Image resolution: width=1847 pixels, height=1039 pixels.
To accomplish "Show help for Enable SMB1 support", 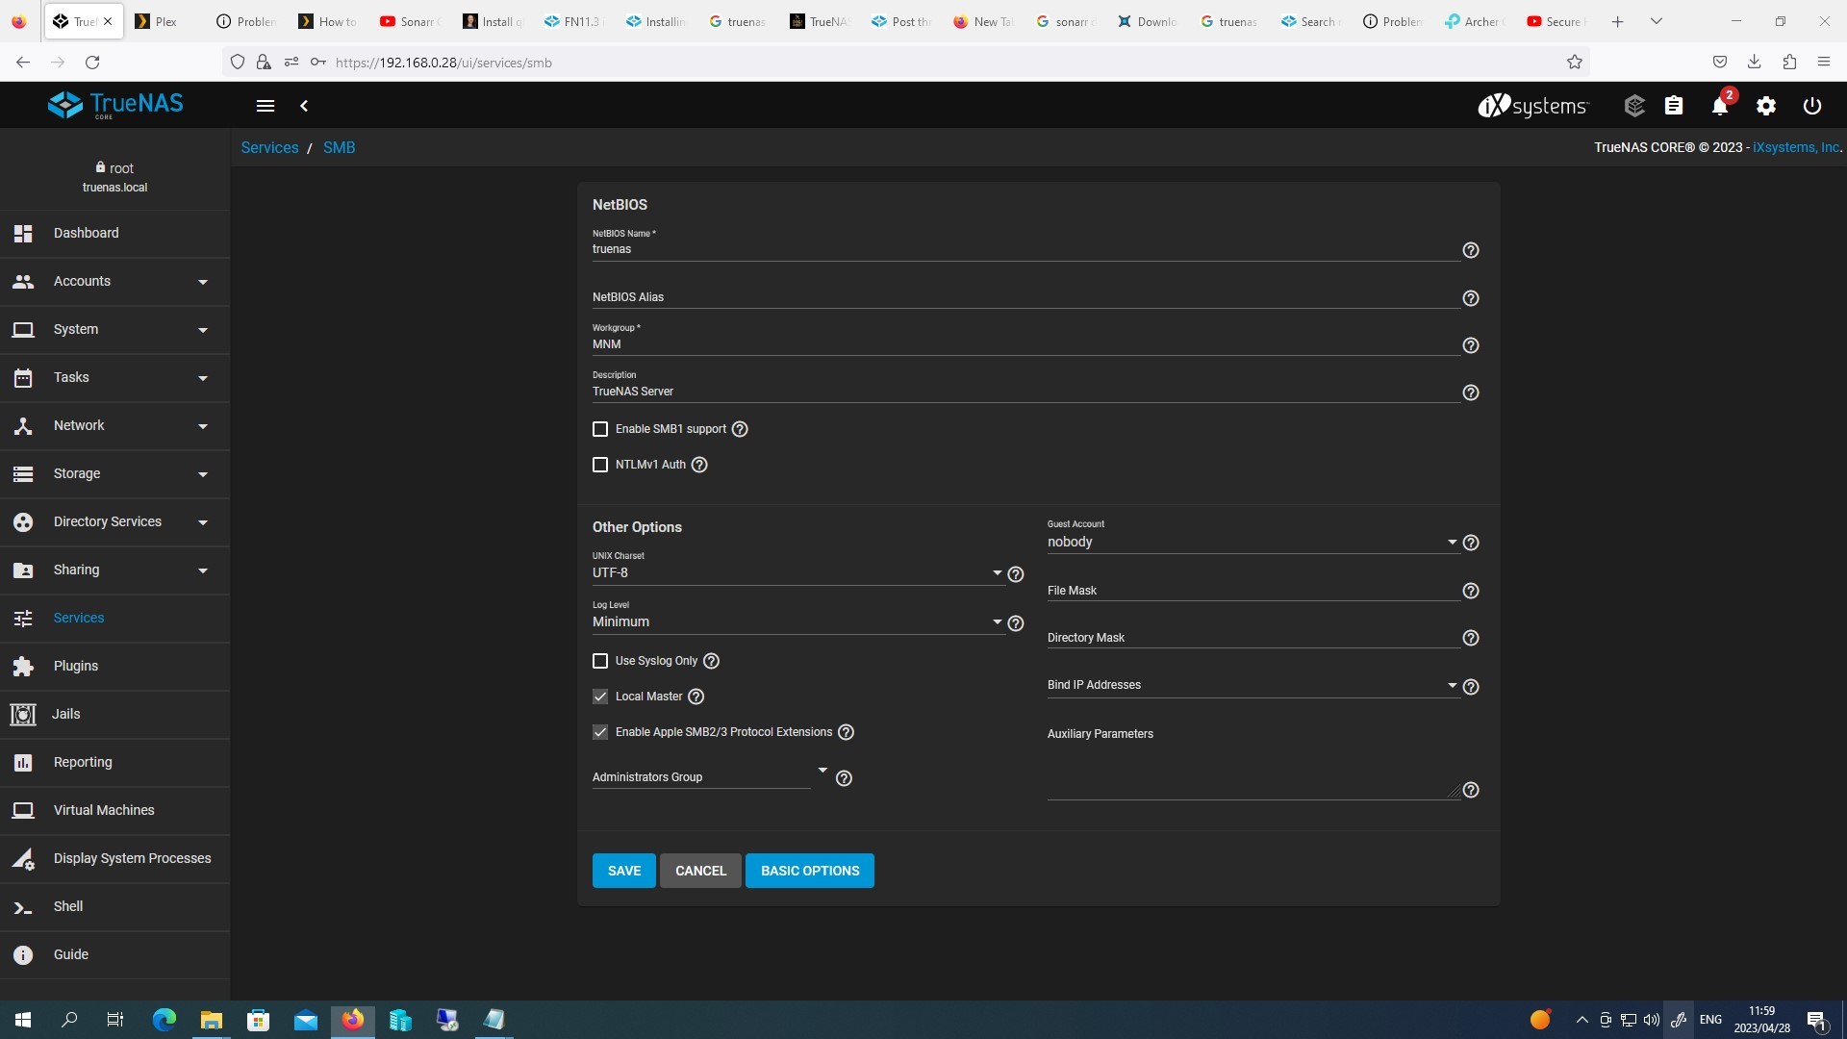I will [740, 429].
